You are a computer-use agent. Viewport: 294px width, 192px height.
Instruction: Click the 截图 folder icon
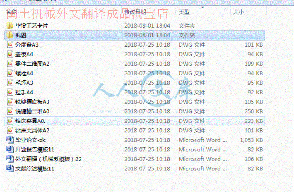[x=10, y=35]
